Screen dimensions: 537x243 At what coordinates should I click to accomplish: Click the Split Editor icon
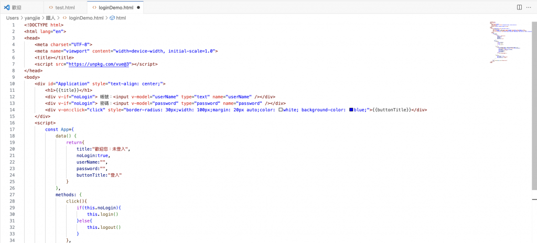coord(520,7)
